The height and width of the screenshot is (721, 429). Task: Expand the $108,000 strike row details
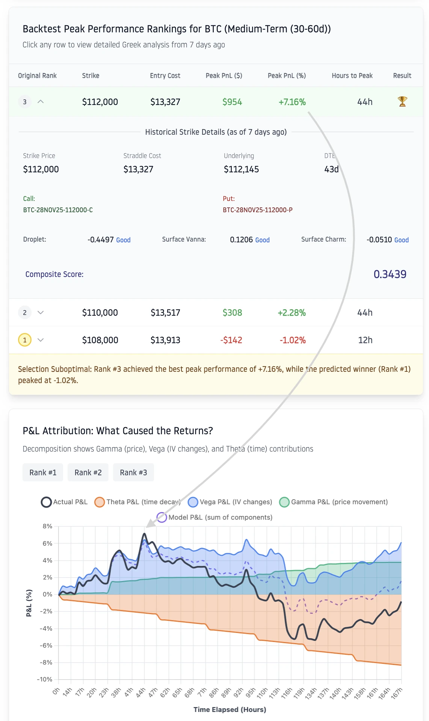click(x=41, y=339)
